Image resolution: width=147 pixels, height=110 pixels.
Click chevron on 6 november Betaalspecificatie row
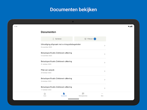[x=105, y=54]
